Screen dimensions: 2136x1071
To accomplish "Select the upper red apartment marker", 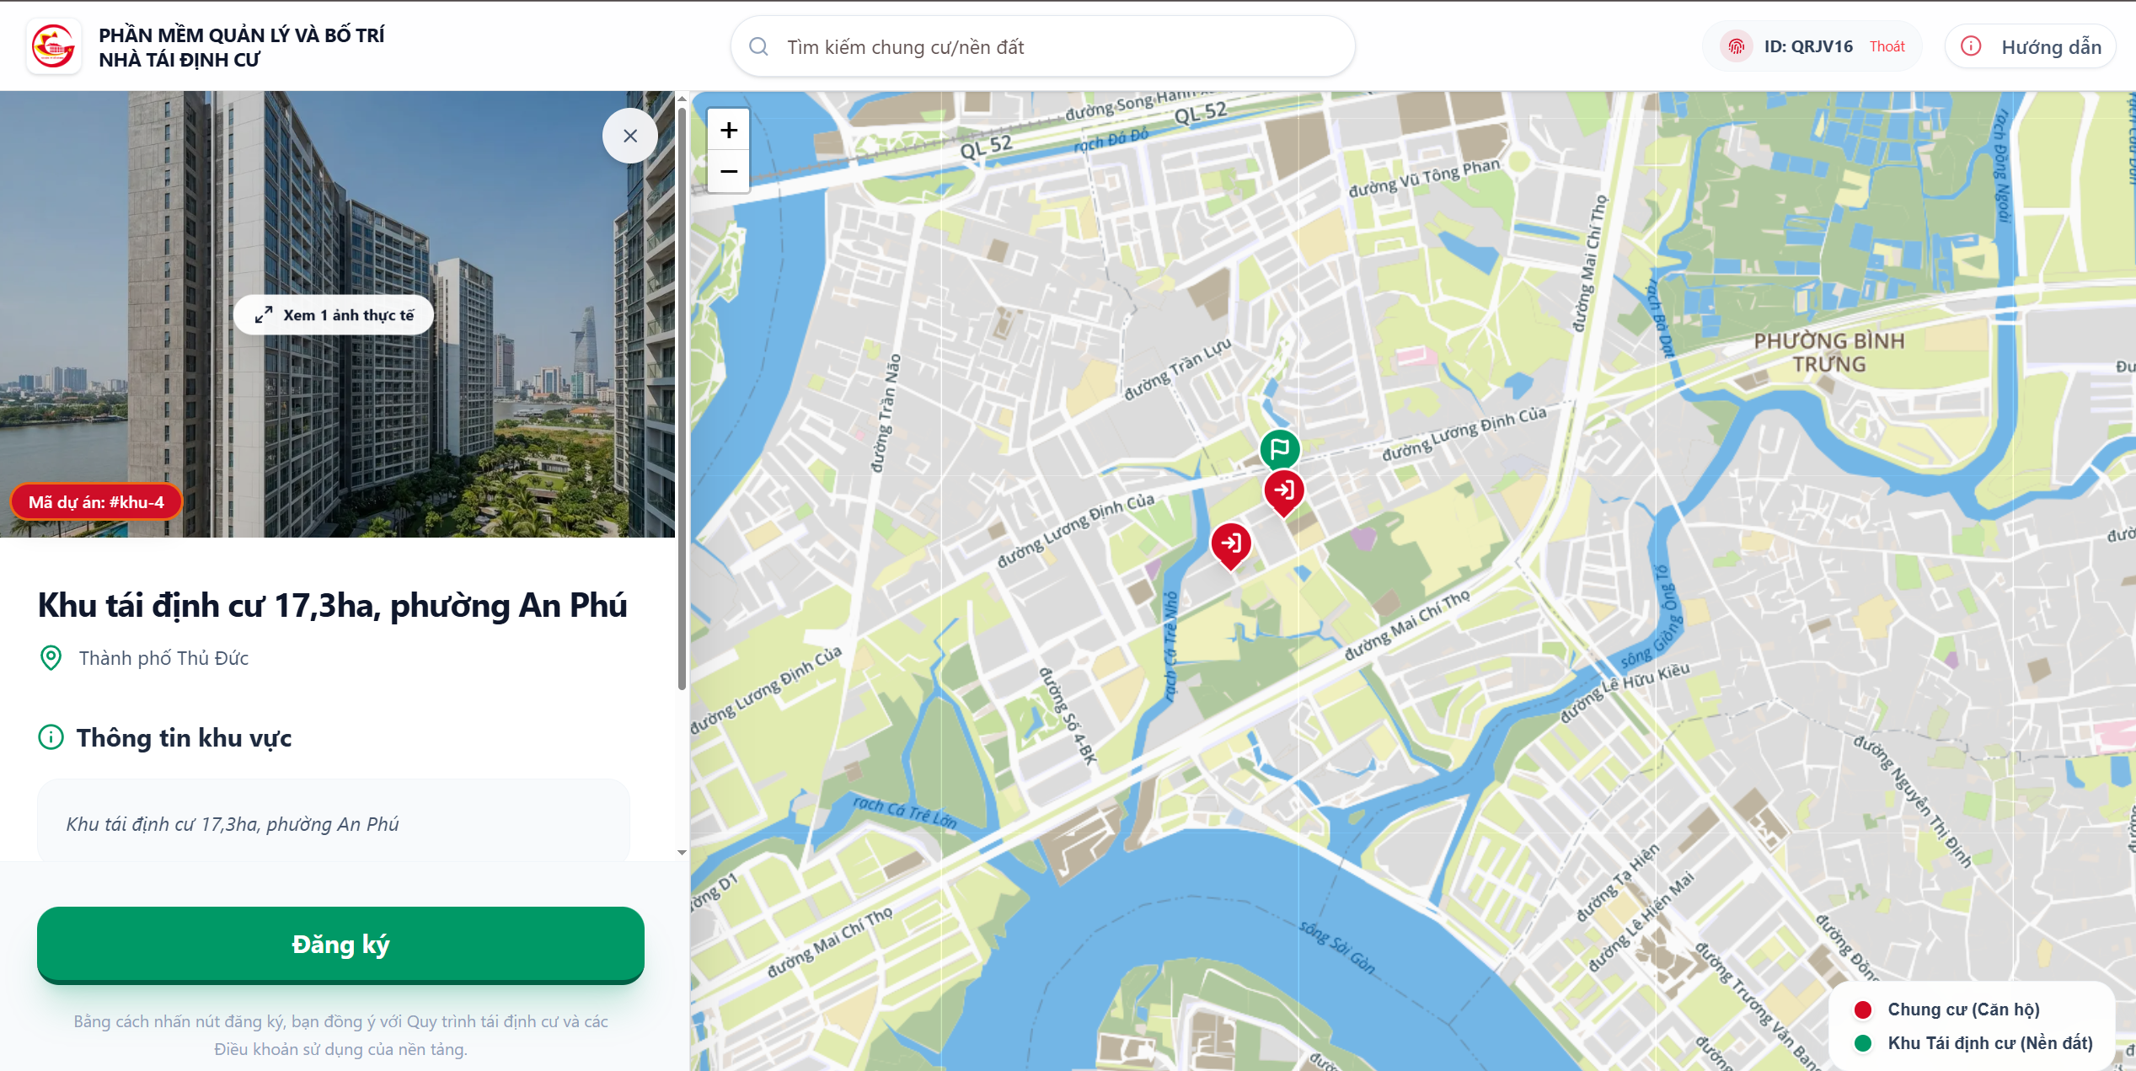I will coord(1283,491).
